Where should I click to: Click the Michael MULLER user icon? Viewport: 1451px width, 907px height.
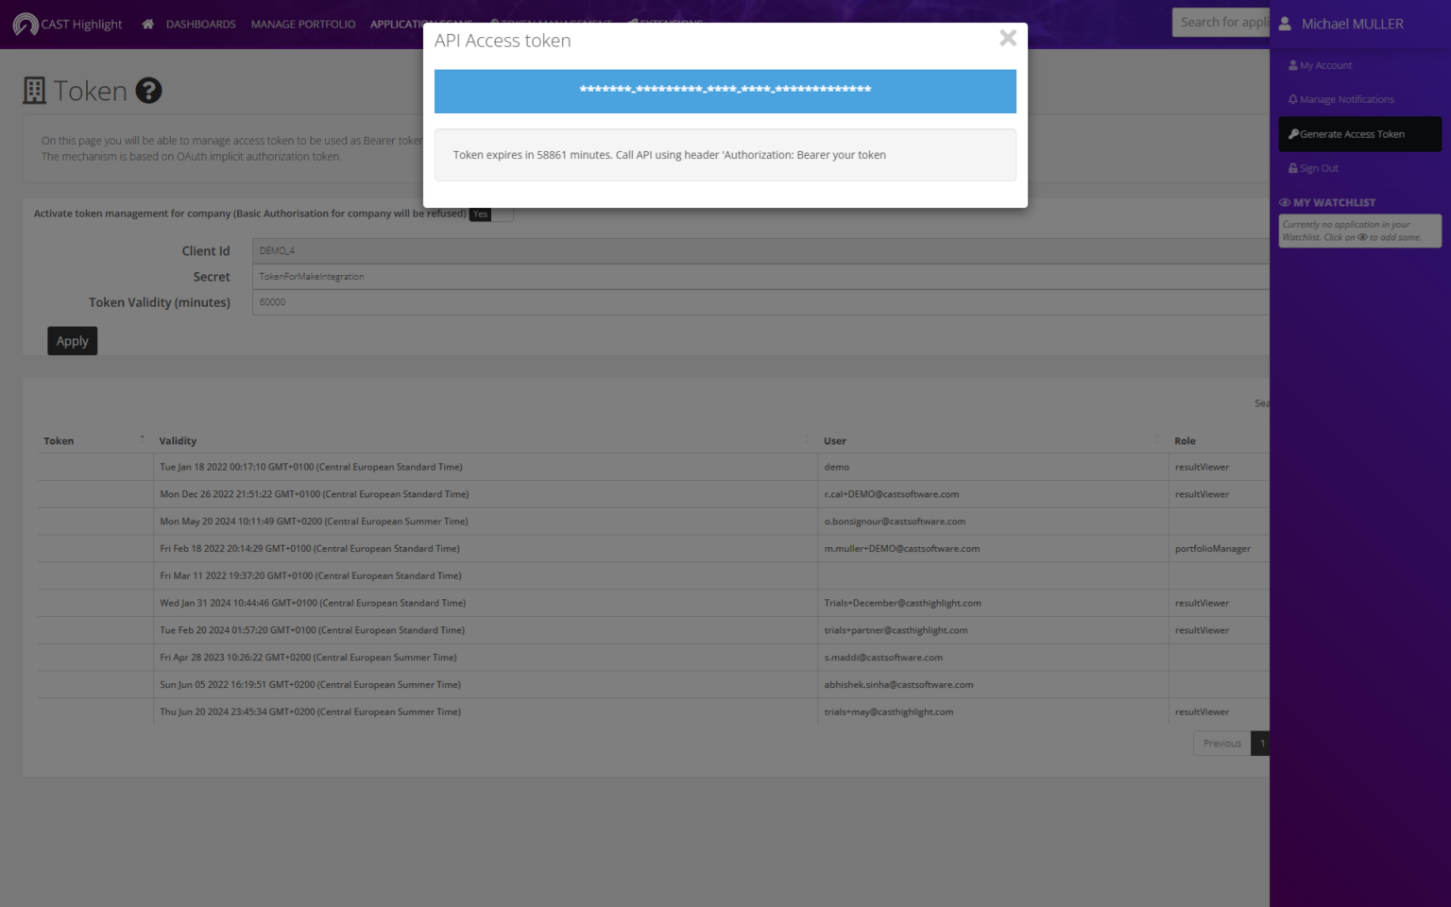1286,24
